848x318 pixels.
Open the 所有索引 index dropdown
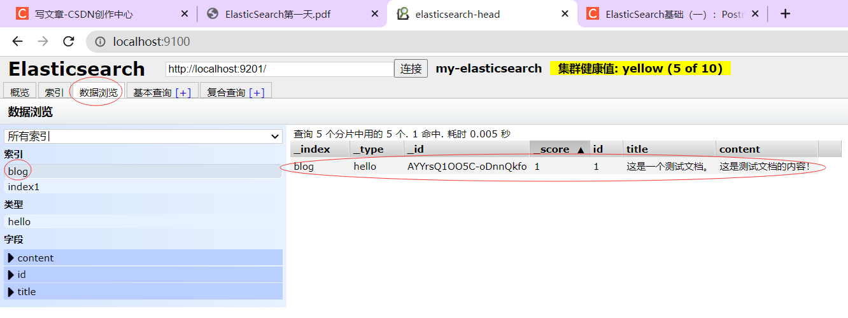[x=143, y=136]
